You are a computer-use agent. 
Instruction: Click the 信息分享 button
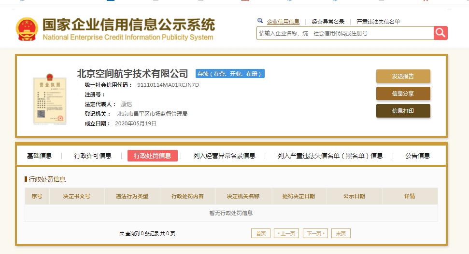tap(403, 94)
